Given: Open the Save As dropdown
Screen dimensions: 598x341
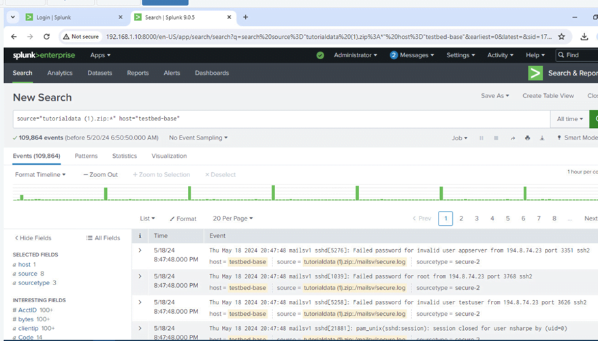Looking at the screenshot, I should click(495, 96).
